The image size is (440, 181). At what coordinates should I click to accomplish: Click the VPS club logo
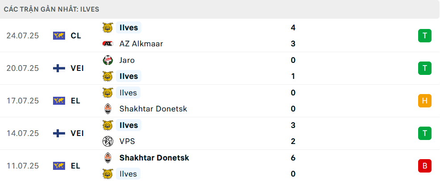(108, 141)
